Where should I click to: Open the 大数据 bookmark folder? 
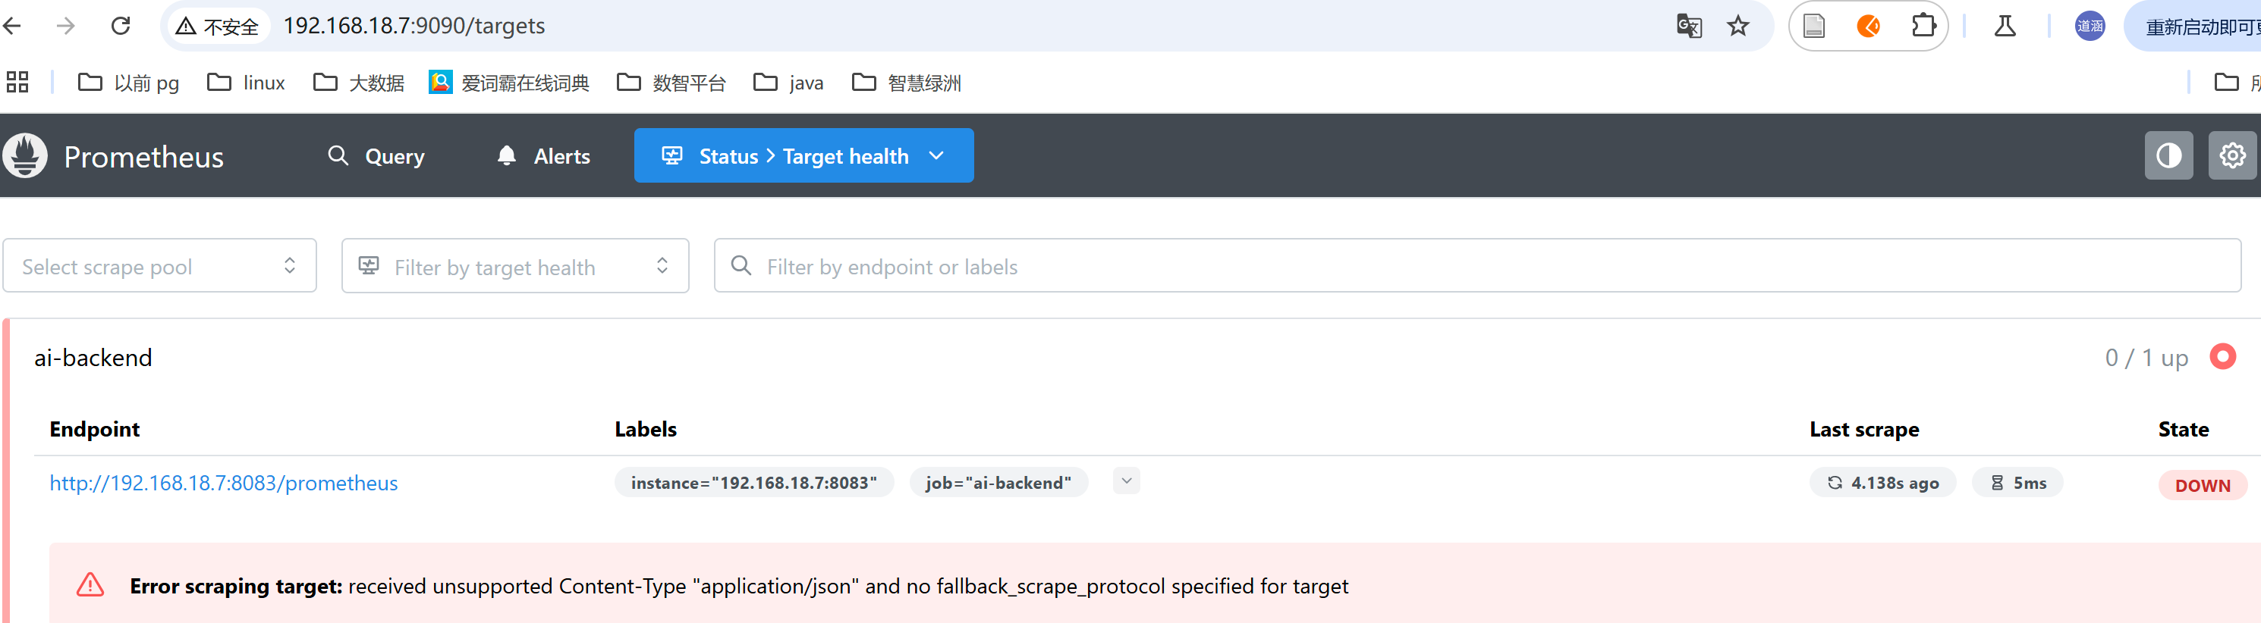[359, 83]
